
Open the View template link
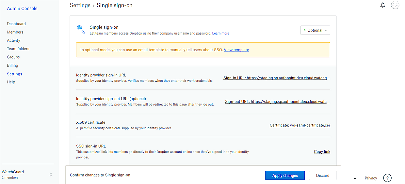[236, 50]
